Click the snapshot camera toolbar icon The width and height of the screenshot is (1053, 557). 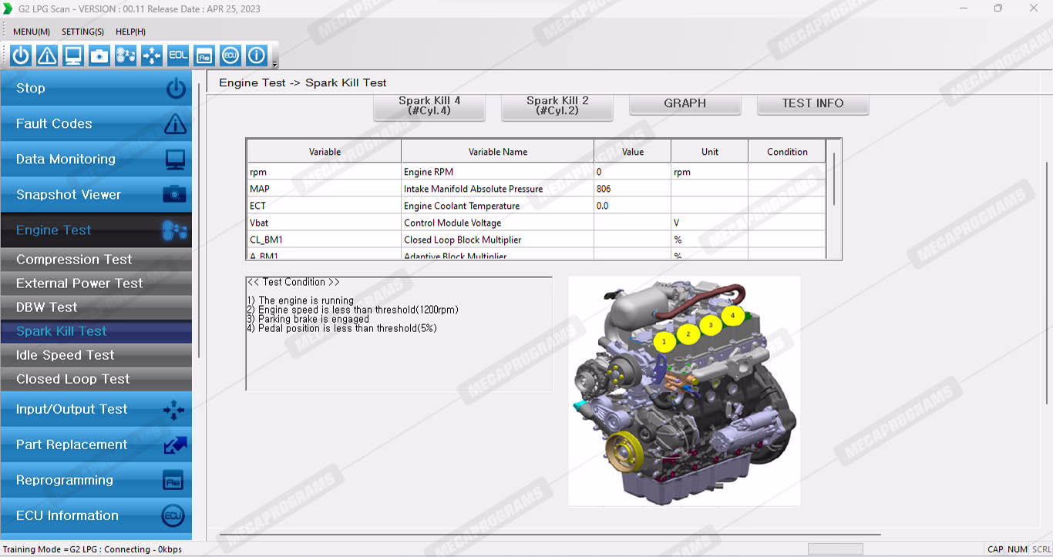tap(99, 55)
